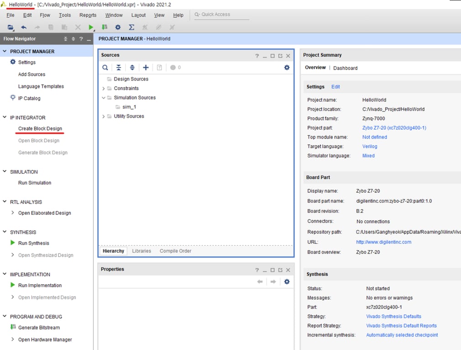Screen dimensions: 461x350
Task: Click Properties panel forward arrow
Action: (x=273, y=282)
